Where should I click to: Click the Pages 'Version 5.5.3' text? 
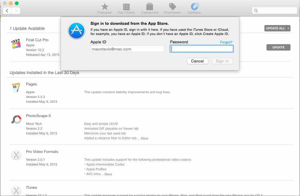(x=35, y=97)
